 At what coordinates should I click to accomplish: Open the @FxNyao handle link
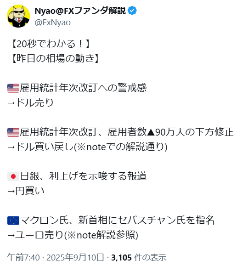53,23
